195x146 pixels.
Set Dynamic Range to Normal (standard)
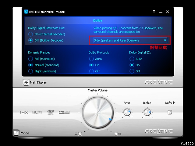click(30, 65)
